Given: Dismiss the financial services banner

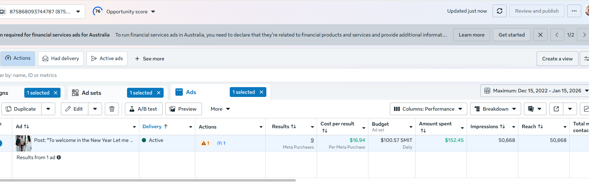Looking at the screenshot, I should [540, 35].
